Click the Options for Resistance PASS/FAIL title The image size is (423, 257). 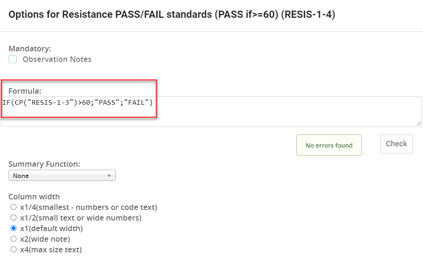click(172, 14)
